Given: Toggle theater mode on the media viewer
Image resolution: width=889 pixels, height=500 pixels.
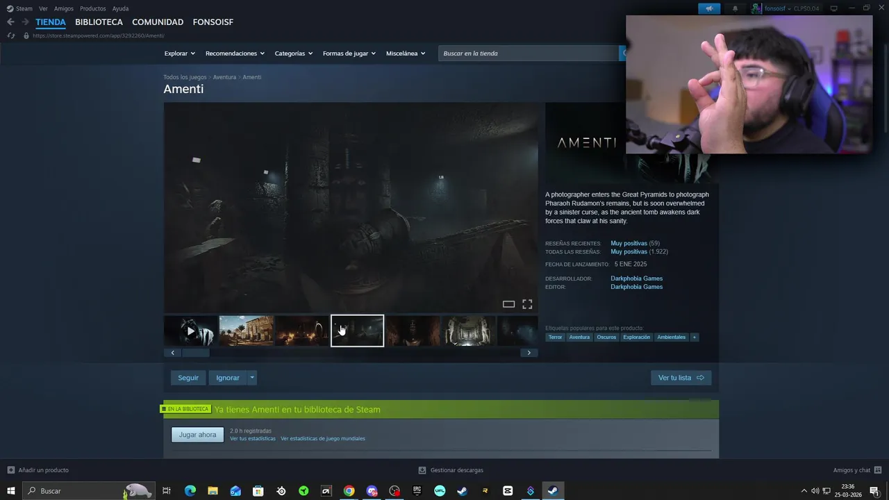Looking at the screenshot, I should [508, 304].
